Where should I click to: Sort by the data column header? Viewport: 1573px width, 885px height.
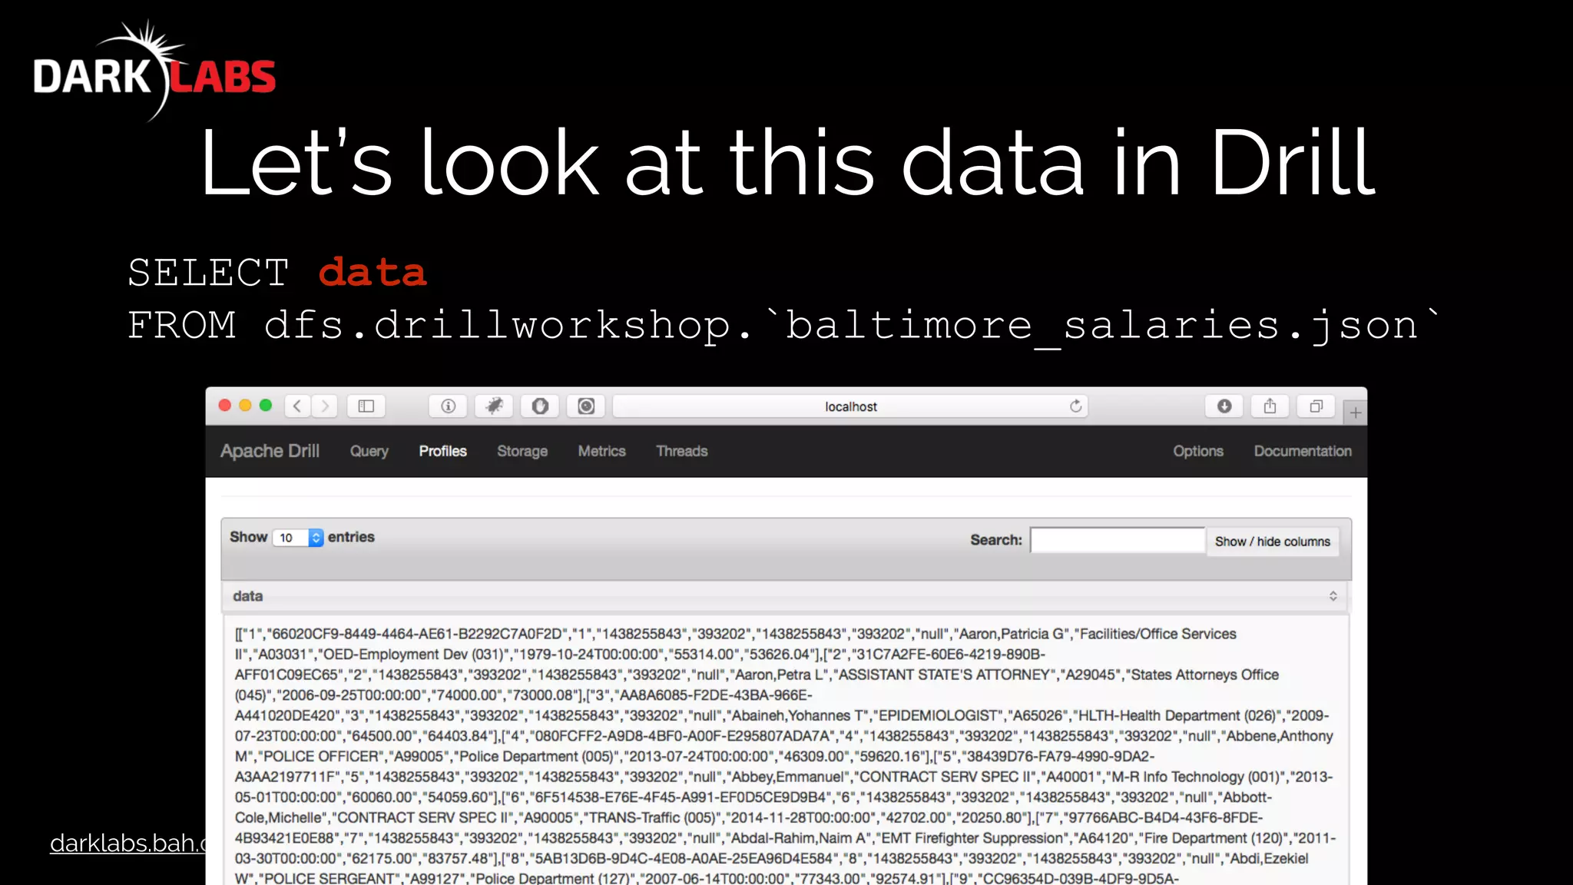point(784,596)
